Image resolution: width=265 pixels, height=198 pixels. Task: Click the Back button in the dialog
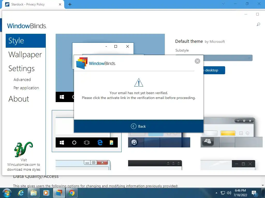coord(138,126)
